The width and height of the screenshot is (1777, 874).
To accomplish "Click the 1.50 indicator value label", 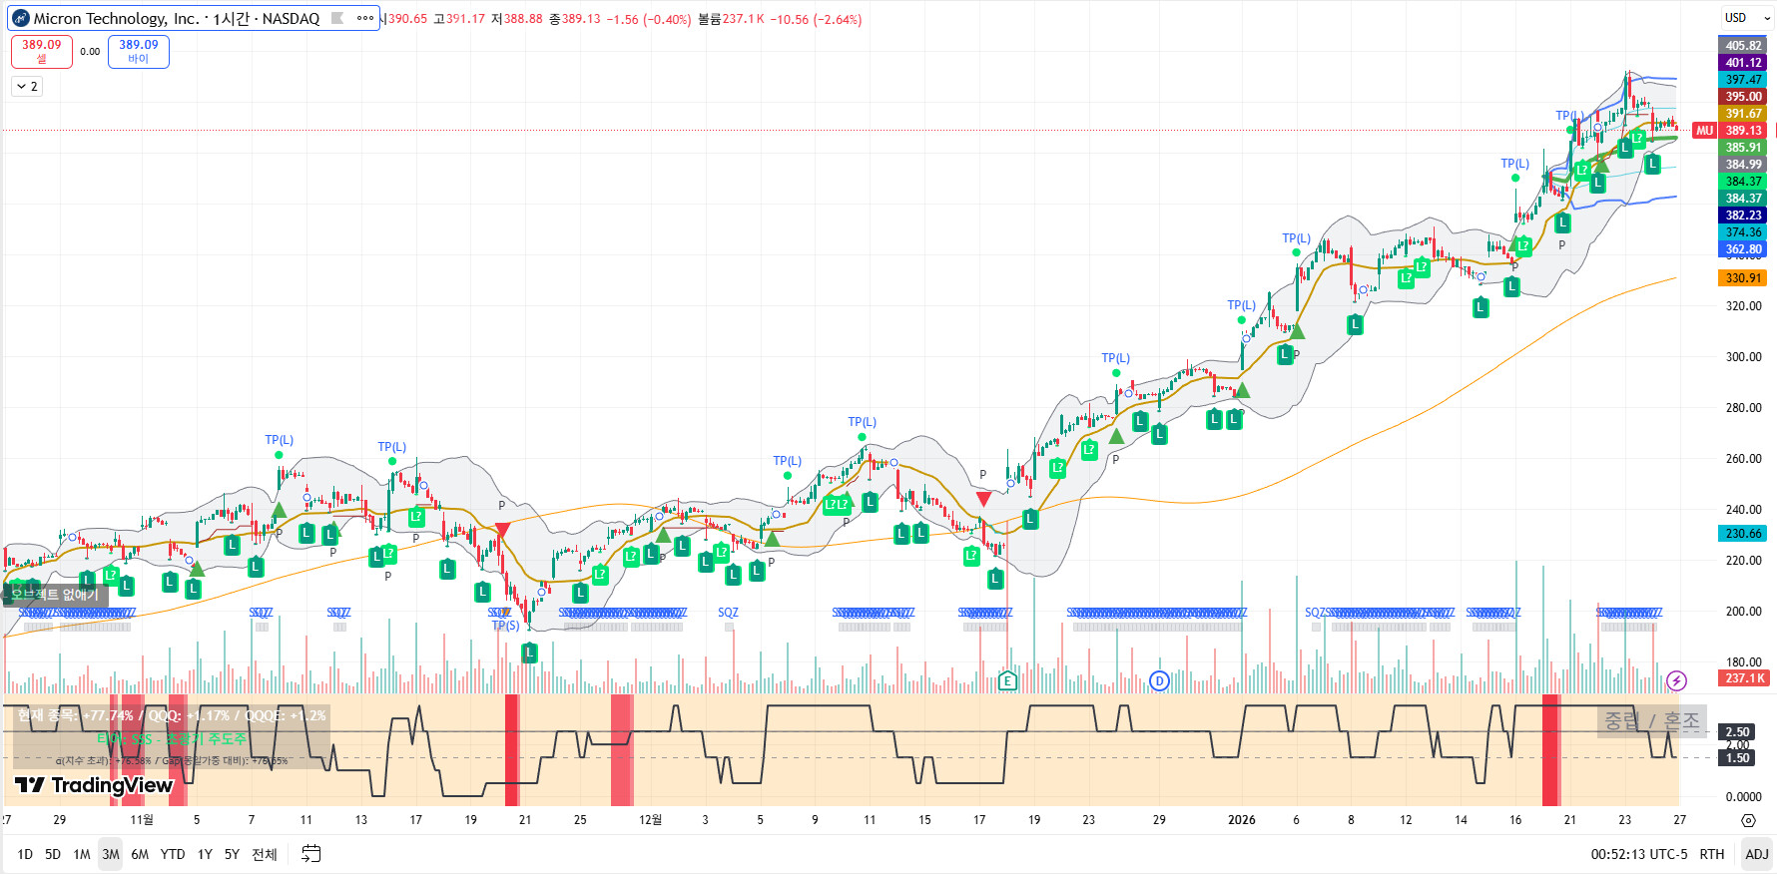I will [x=1737, y=758].
